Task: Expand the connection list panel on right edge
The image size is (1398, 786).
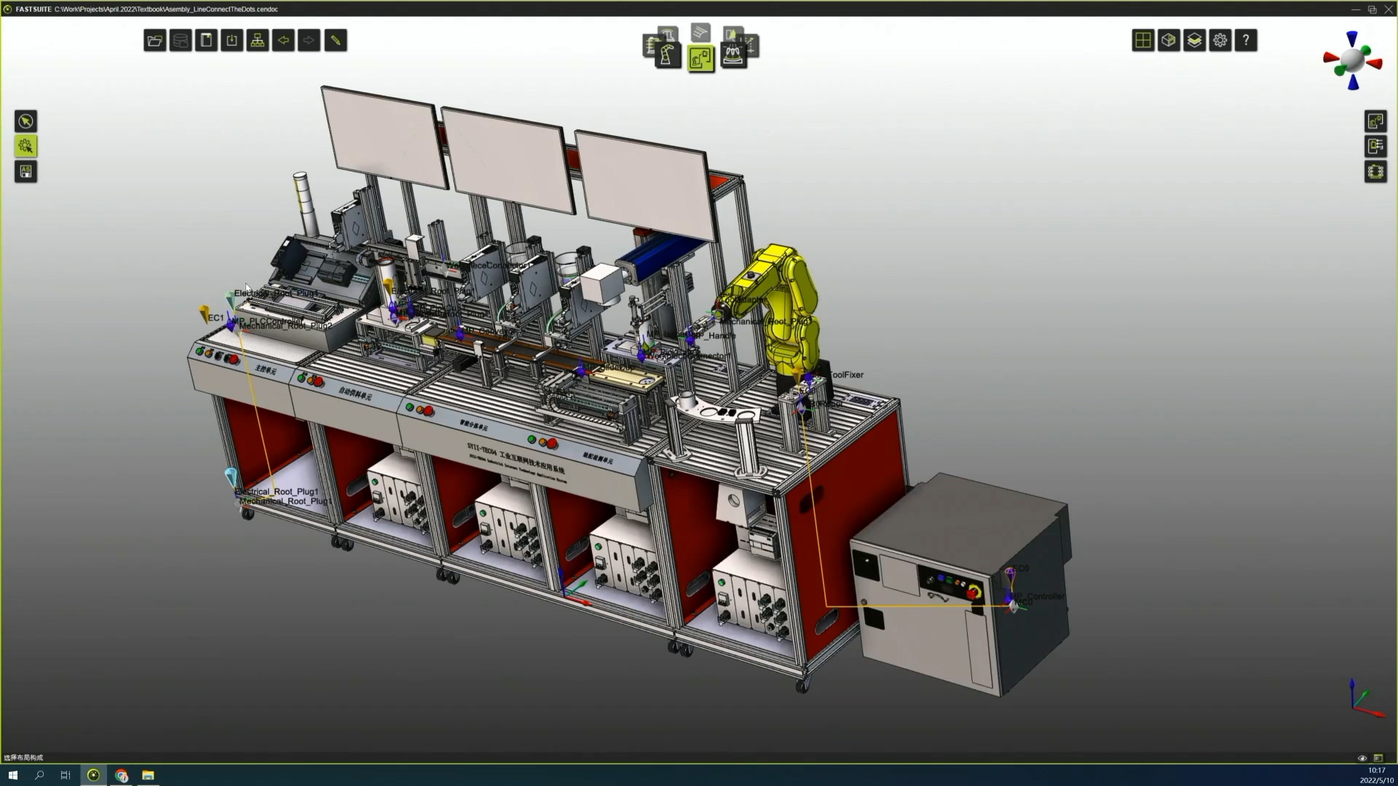Action: 1375,146
